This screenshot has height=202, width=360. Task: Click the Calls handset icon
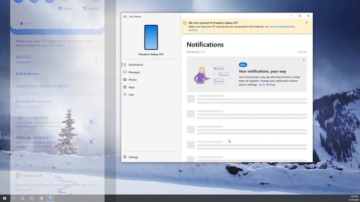coord(125,94)
